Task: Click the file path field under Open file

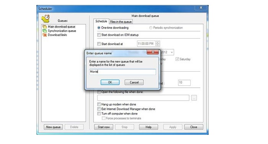Action: pyautogui.click(x=143, y=98)
